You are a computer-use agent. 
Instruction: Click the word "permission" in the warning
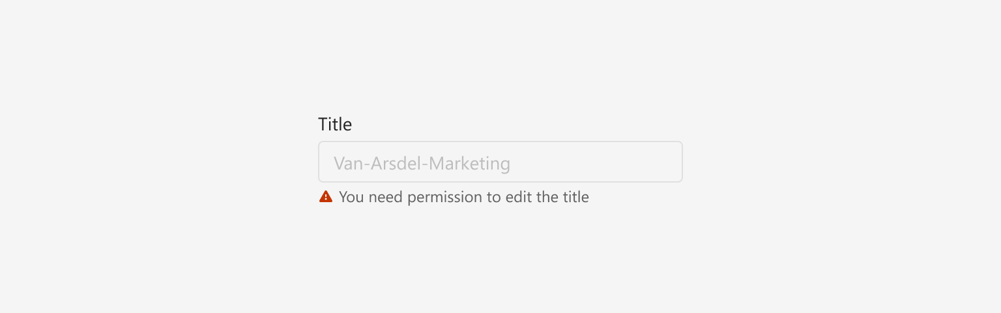click(x=445, y=198)
